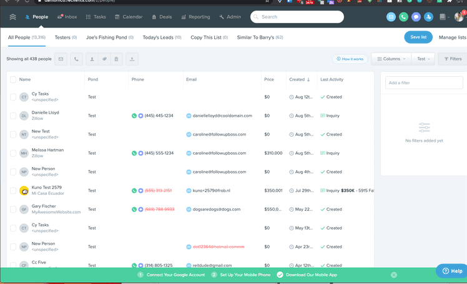Open the Test view dropdown
467x284 pixels.
[423, 59]
